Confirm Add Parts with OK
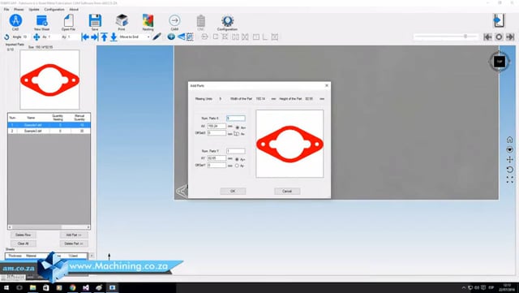519x293 pixels. [x=233, y=191]
